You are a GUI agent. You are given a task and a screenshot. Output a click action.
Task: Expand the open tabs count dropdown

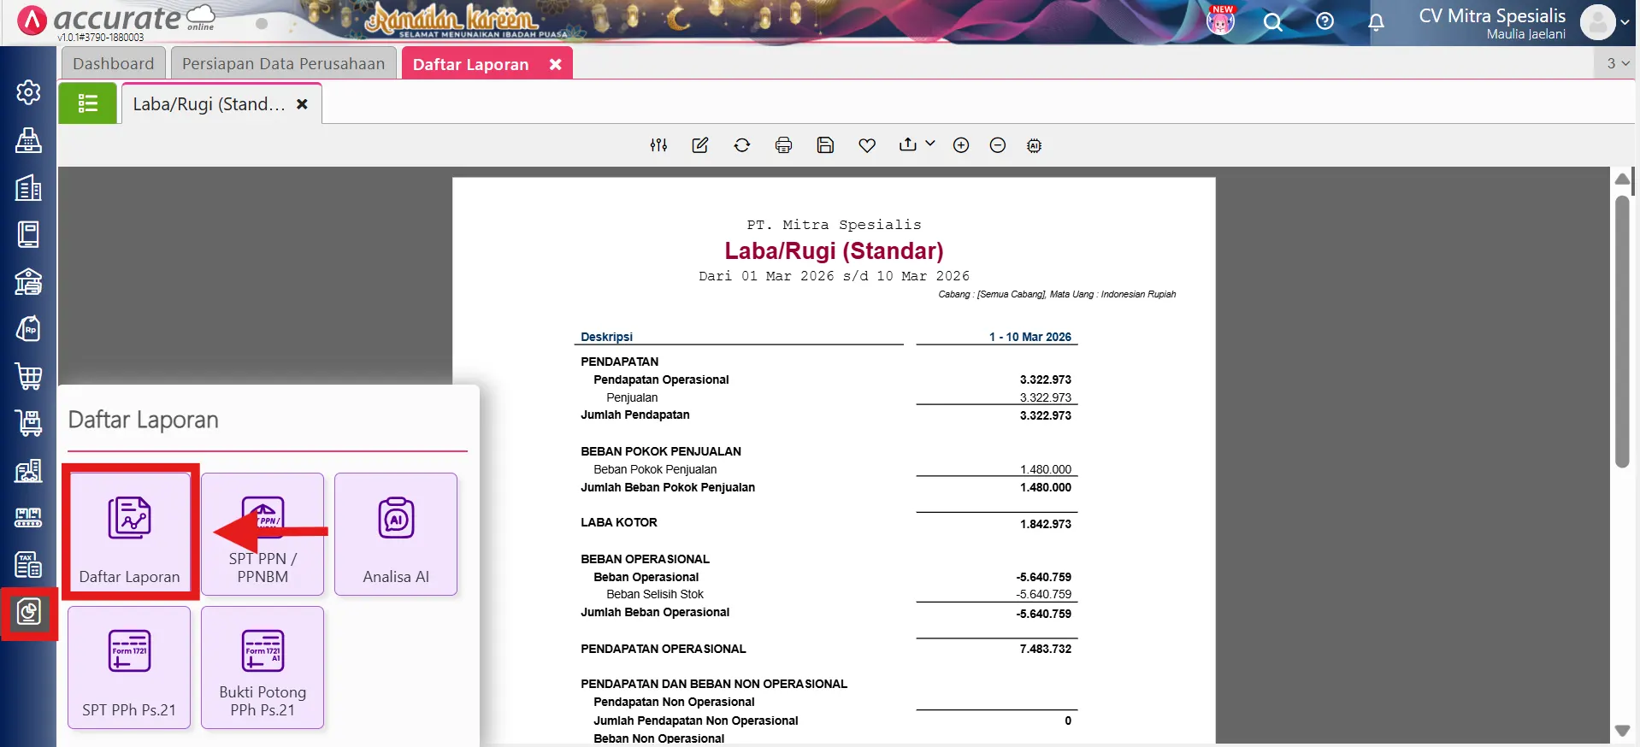(x=1617, y=63)
